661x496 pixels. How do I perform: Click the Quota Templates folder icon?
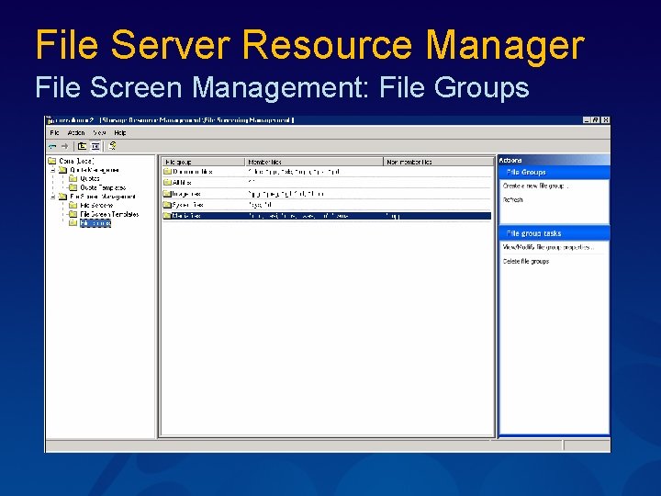(73, 187)
